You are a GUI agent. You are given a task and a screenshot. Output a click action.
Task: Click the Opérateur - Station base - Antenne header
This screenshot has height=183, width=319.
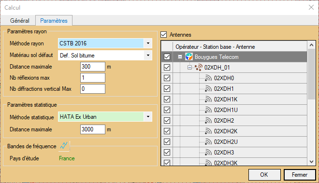(x=215, y=47)
